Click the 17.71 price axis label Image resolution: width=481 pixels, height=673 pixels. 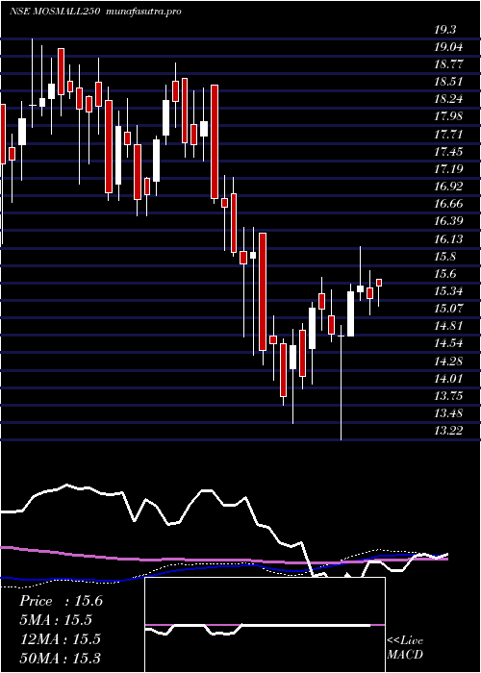448,135
